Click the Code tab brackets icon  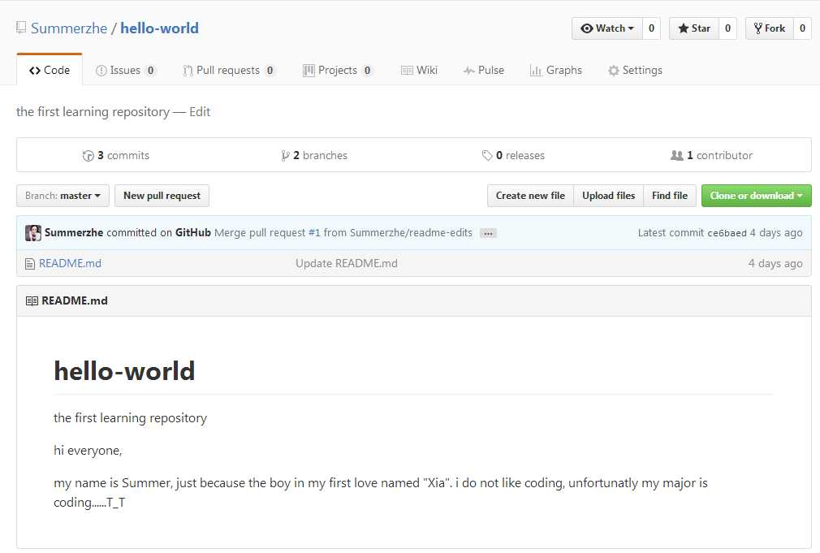click(35, 71)
